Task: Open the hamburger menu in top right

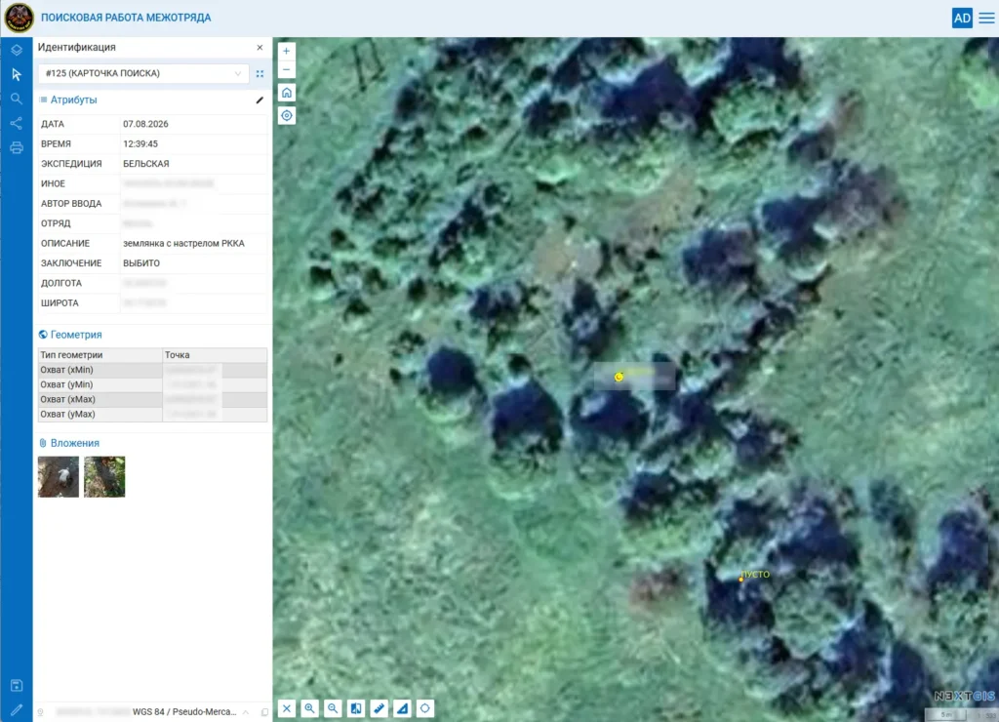Action: tap(986, 18)
